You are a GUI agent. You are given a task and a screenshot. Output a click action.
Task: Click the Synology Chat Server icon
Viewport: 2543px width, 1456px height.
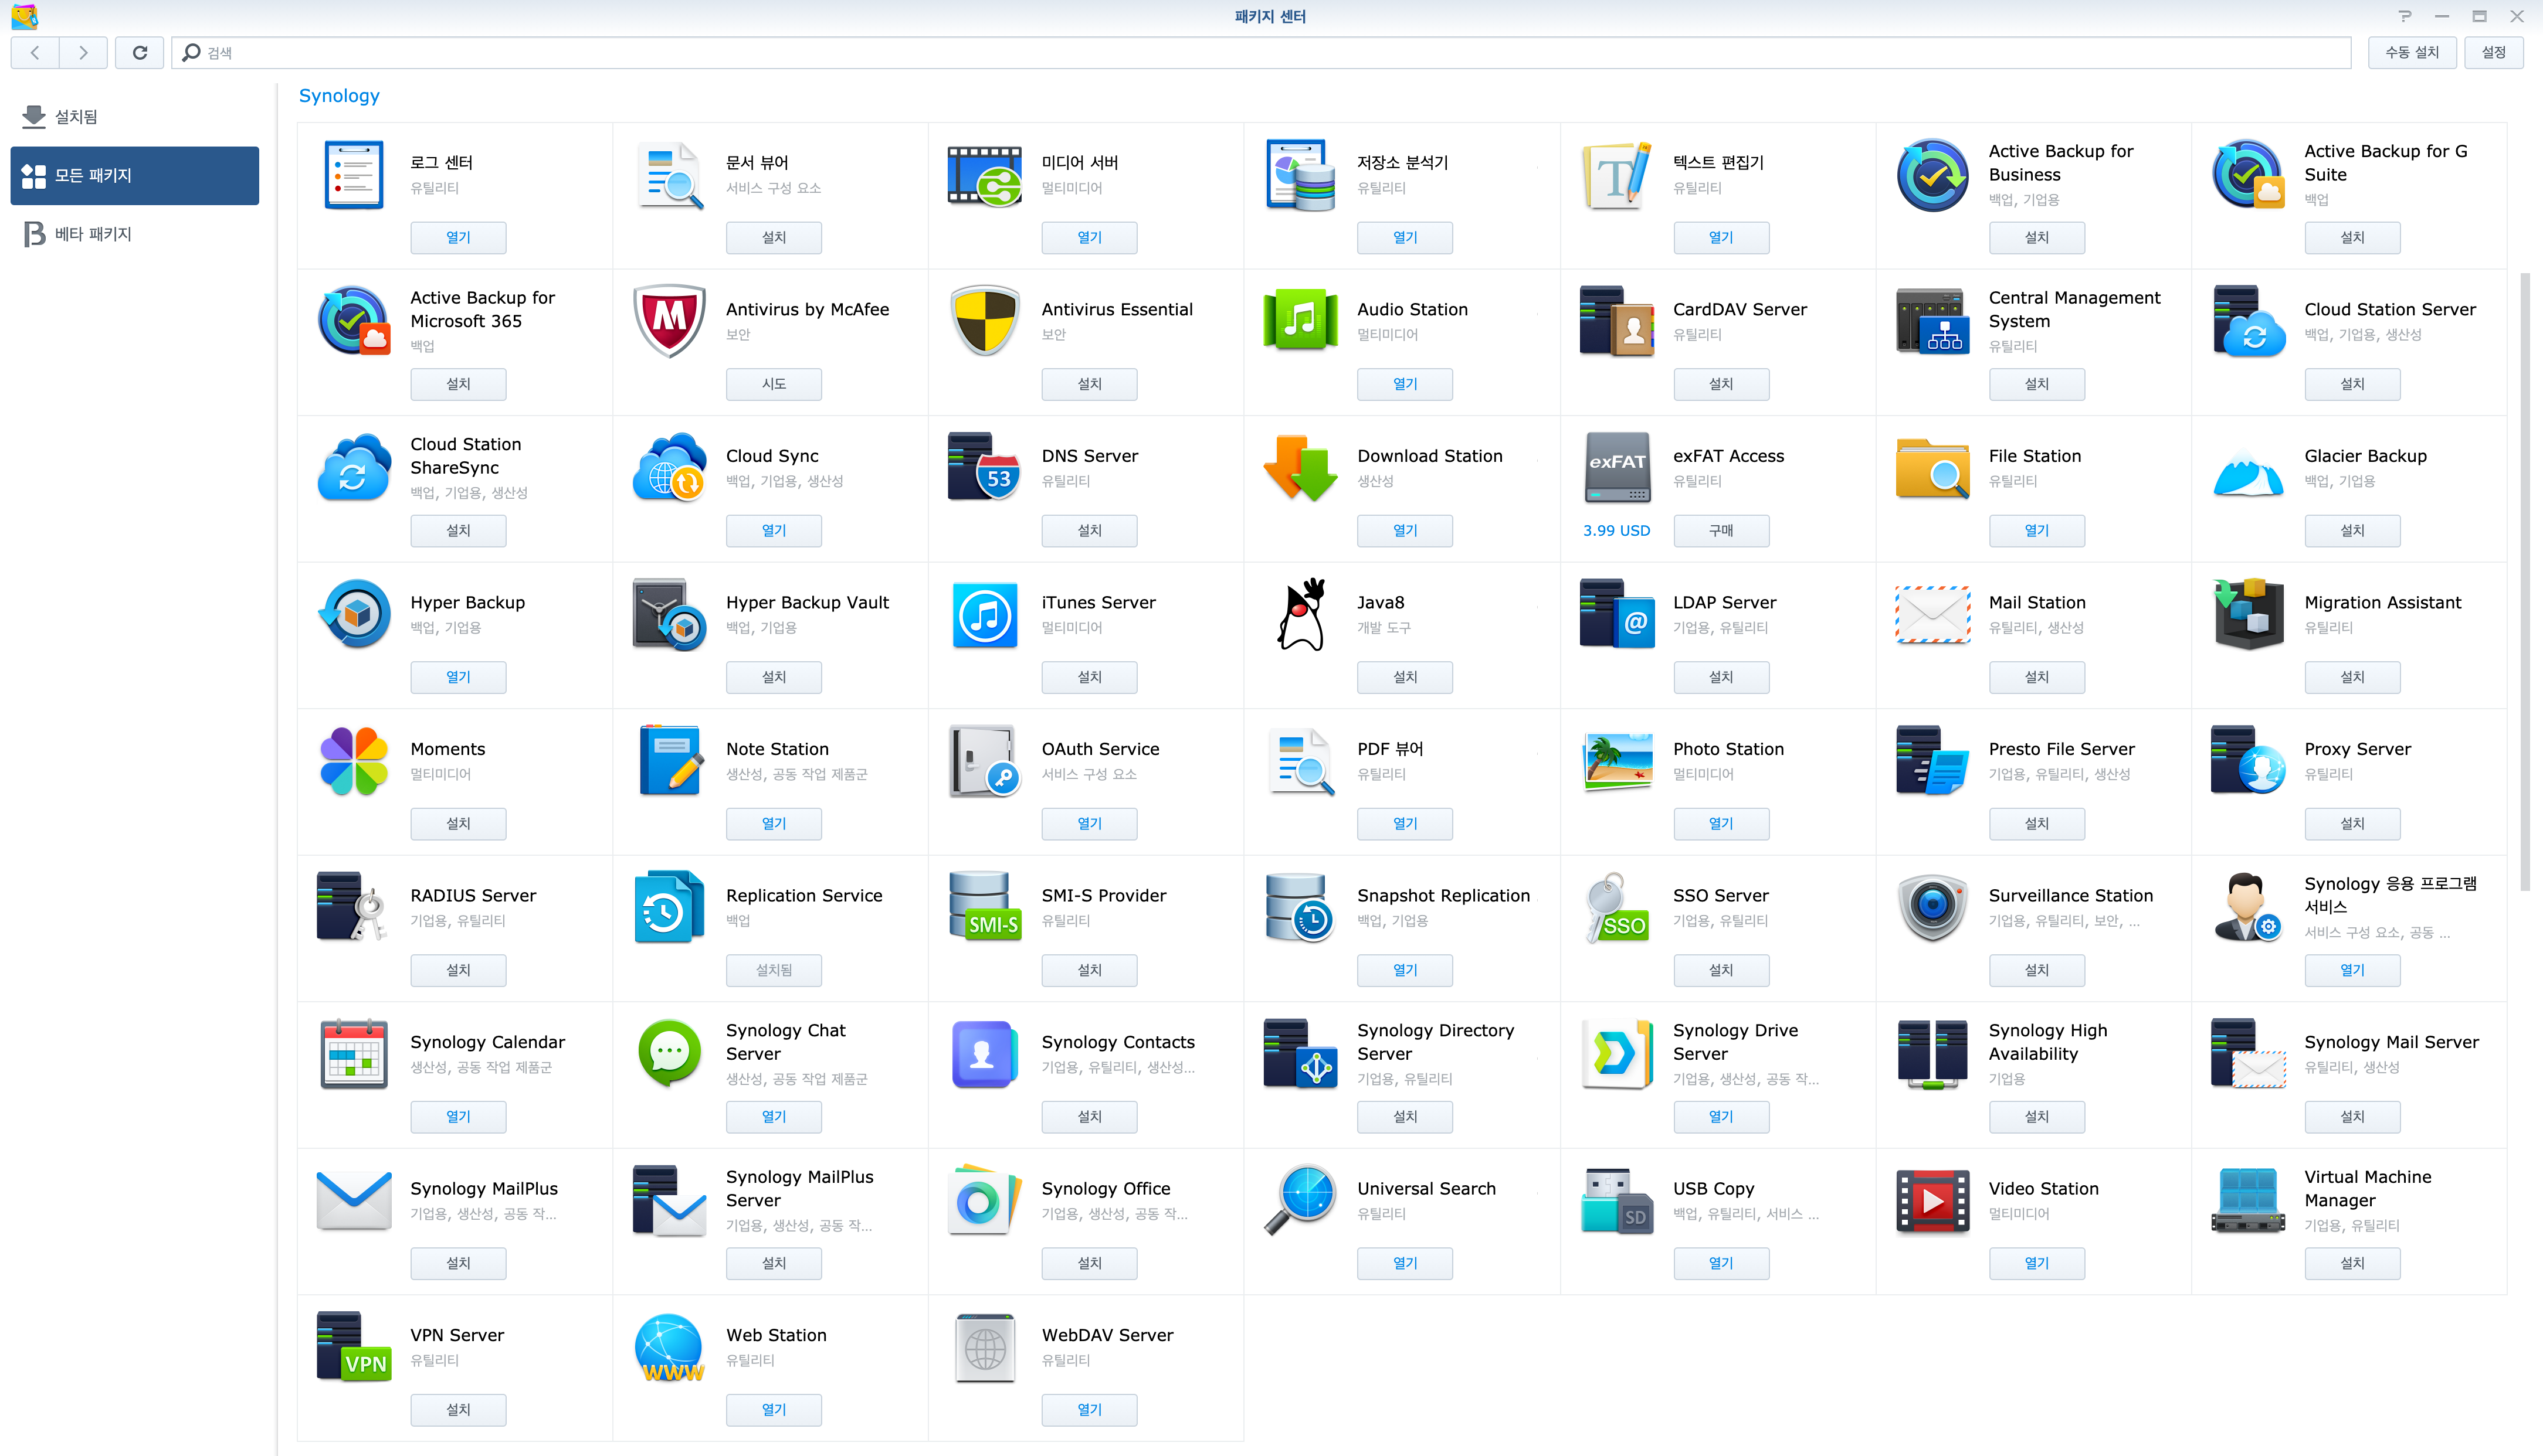pyautogui.click(x=669, y=1053)
